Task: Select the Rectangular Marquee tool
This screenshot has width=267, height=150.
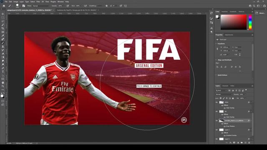Action: coord(3,17)
